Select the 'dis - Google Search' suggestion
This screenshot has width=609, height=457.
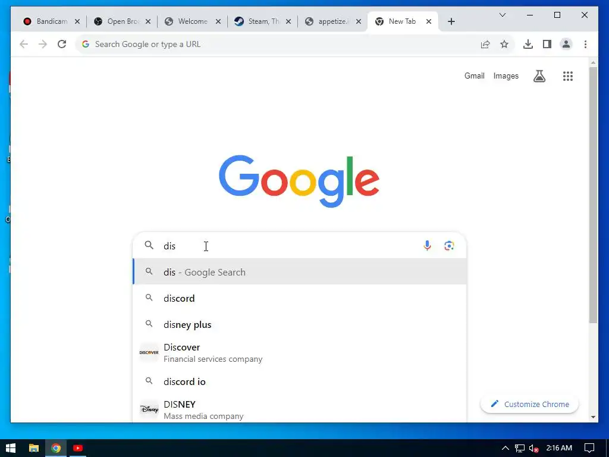tap(300, 272)
